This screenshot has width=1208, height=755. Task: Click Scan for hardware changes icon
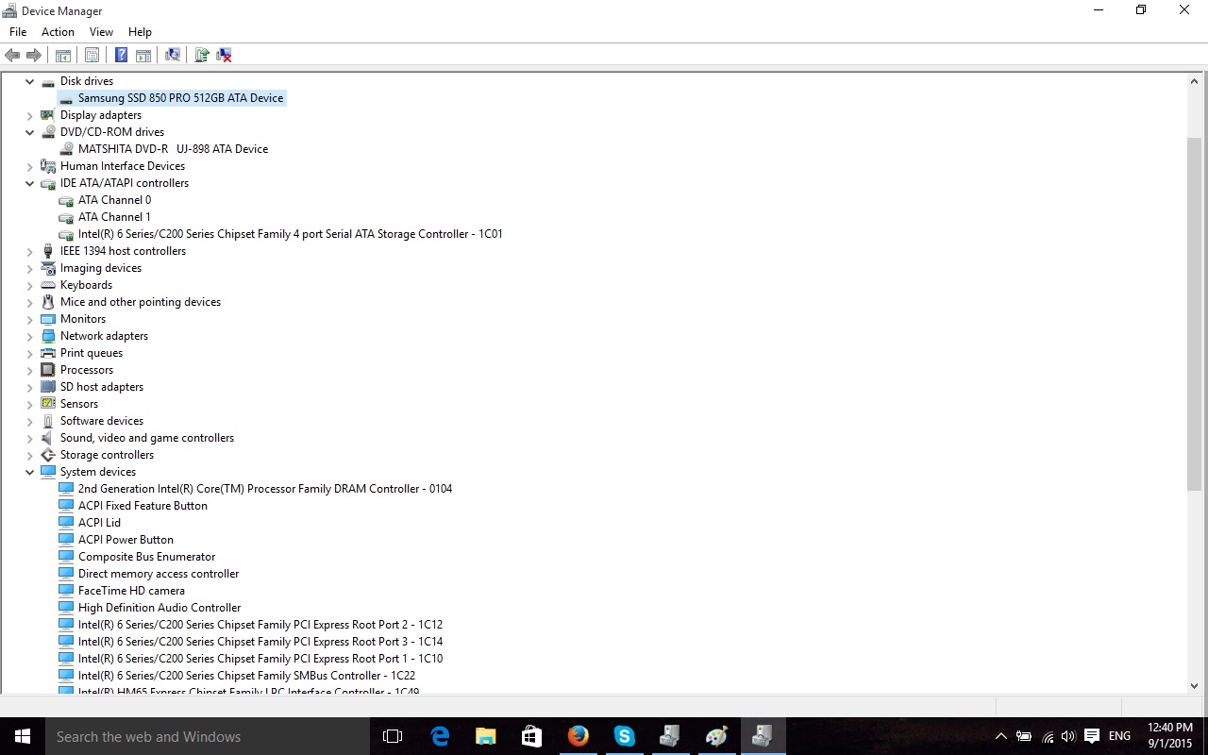[x=173, y=56]
